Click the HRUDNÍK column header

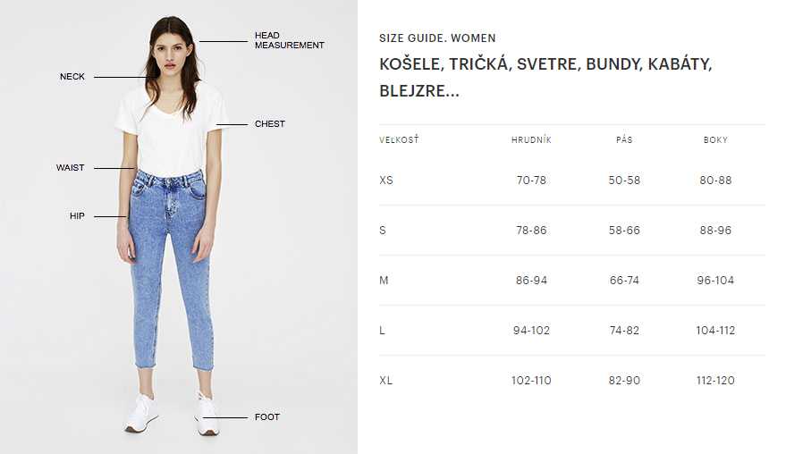pyautogui.click(x=531, y=139)
